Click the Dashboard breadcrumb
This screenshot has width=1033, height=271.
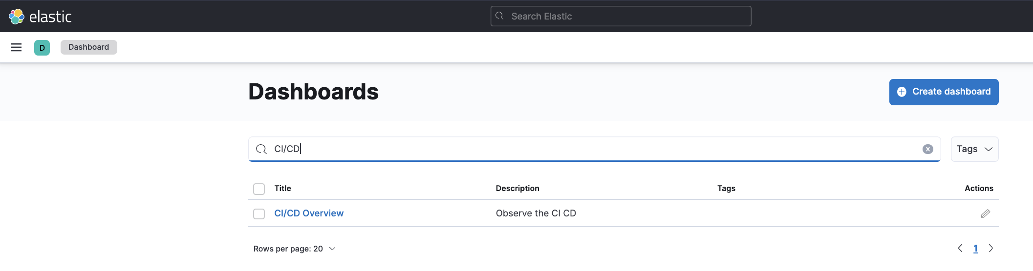coord(89,47)
